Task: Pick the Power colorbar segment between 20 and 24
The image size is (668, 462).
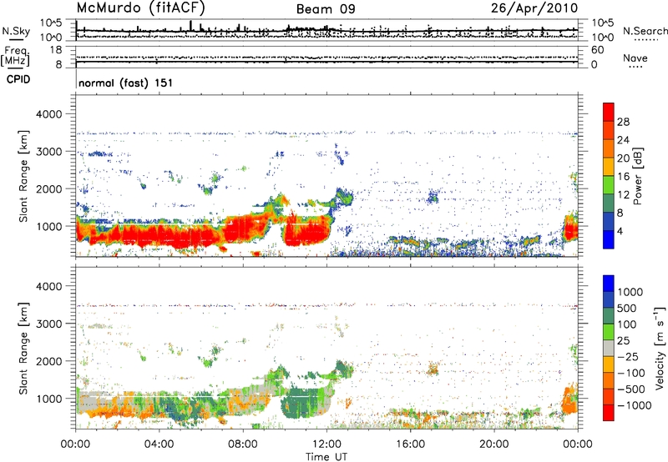Action: [609, 148]
